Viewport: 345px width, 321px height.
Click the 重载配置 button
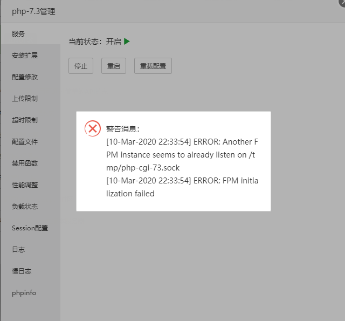153,66
